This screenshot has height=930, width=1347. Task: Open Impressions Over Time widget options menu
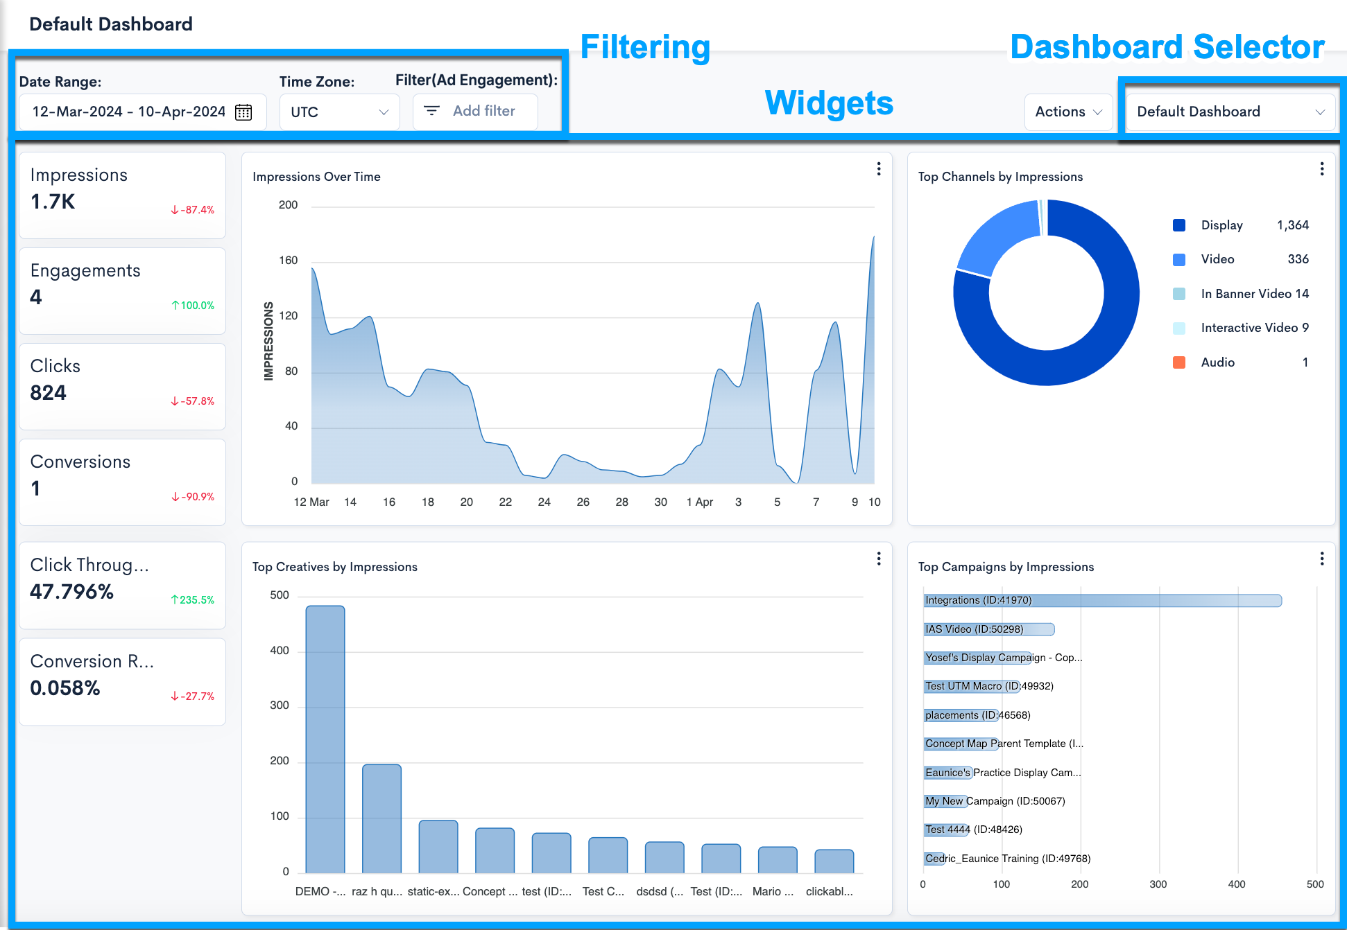click(x=879, y=169)
